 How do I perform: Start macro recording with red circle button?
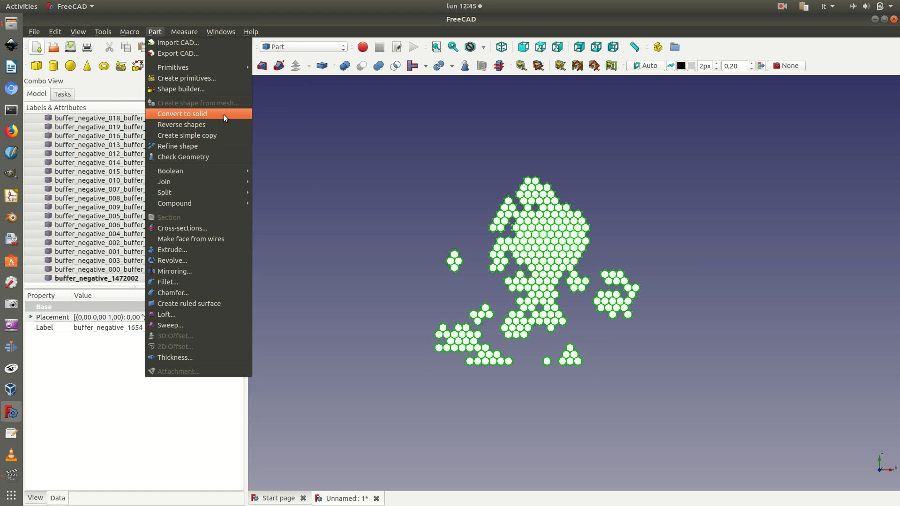click(362, 47)
